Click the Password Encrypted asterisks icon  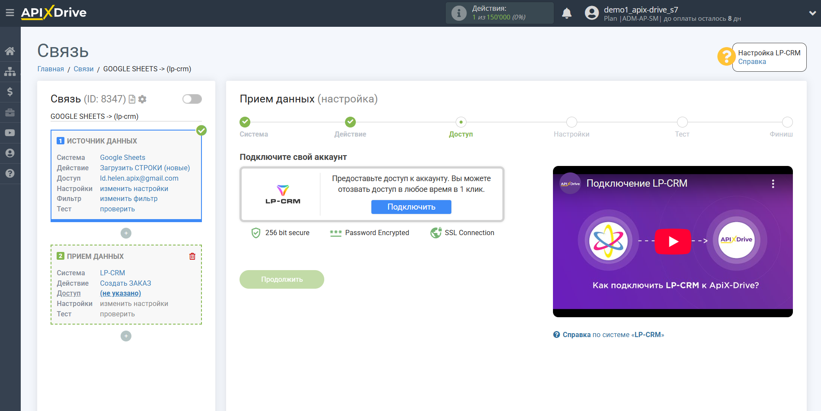pyautogui.click(x=336, y=233)
